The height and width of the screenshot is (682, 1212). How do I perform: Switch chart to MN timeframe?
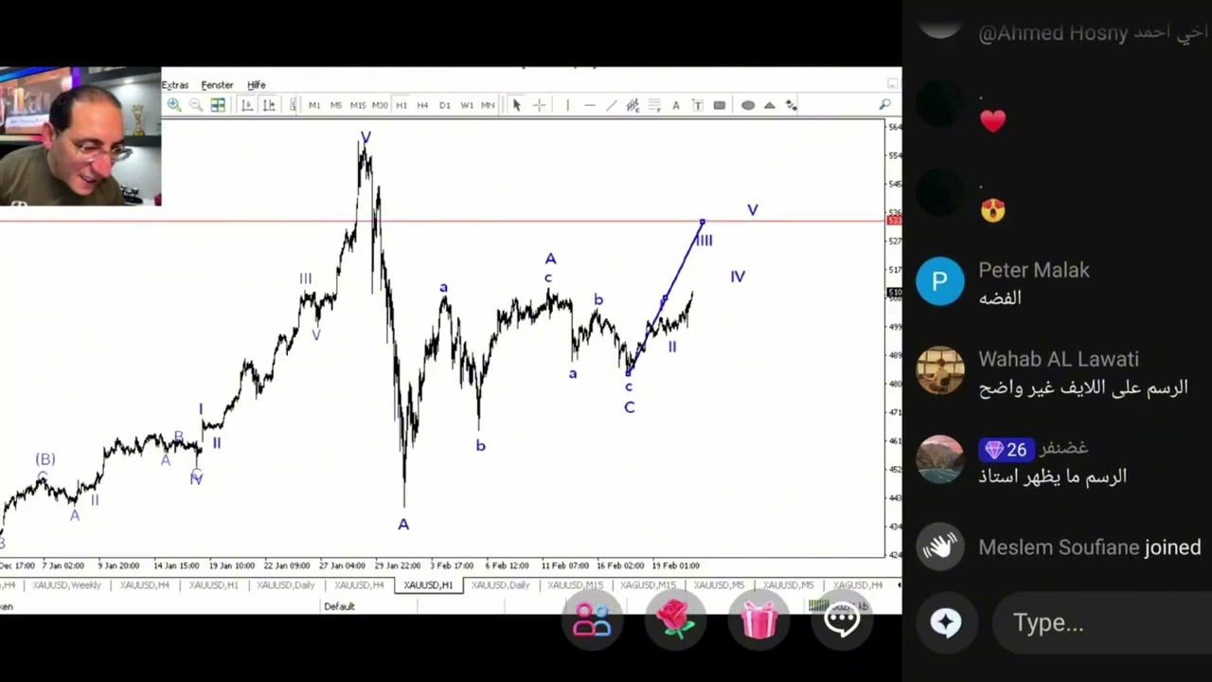[488, 105]
